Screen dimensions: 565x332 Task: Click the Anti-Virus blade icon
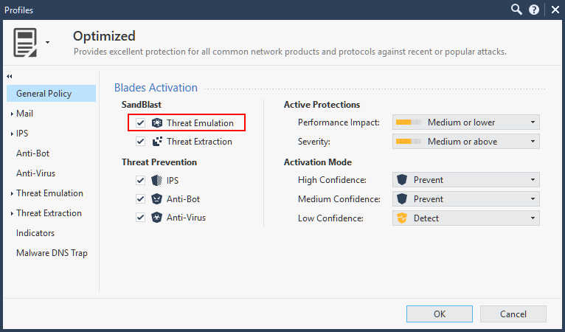(156, 217)
